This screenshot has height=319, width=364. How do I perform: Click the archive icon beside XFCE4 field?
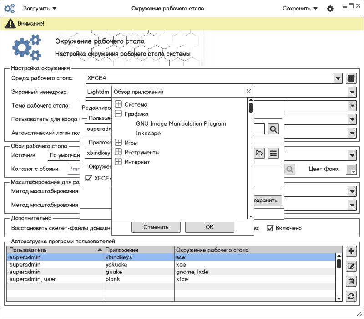point(351,78)
